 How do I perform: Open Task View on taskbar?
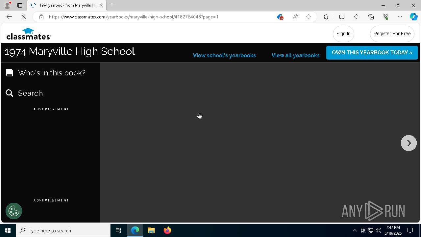point(118,230)
